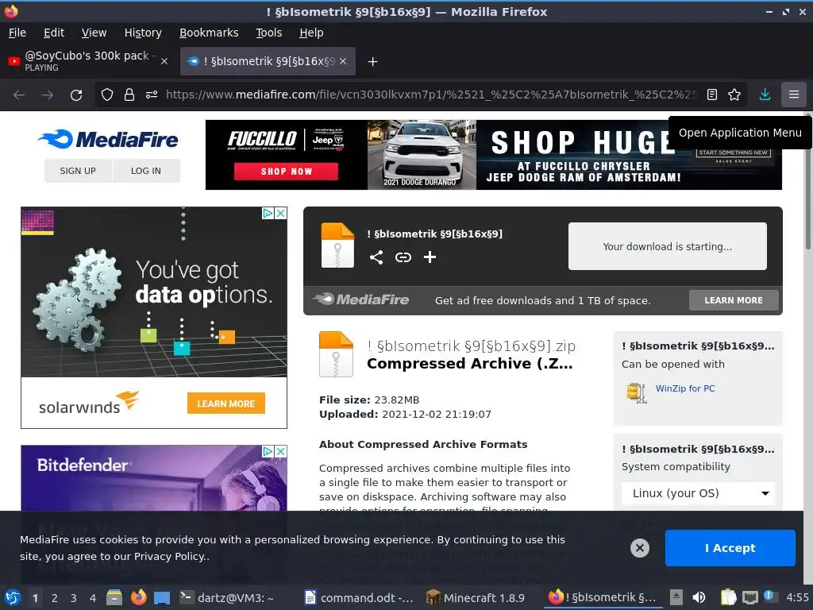Image resolution: width=813 pixels, height=610 pixels.
Task: Open command.odt window from the taskbar
Action: tap(360, 598)
